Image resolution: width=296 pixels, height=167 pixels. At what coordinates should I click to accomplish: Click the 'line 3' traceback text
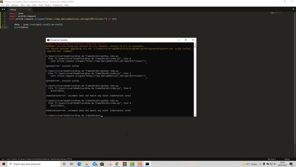[x=127, y=73]
